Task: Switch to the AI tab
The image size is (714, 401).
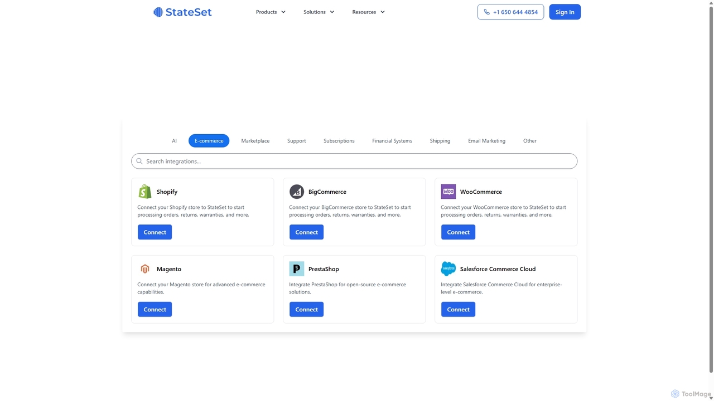Action: coord(175,141)
